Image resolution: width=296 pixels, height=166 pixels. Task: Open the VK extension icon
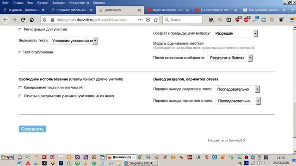pos(264,20)
